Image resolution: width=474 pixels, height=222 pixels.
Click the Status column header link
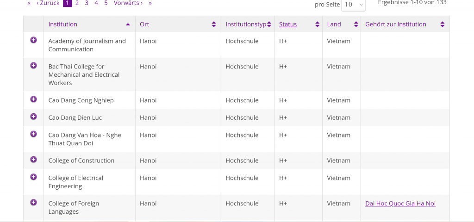pos(288,24)
